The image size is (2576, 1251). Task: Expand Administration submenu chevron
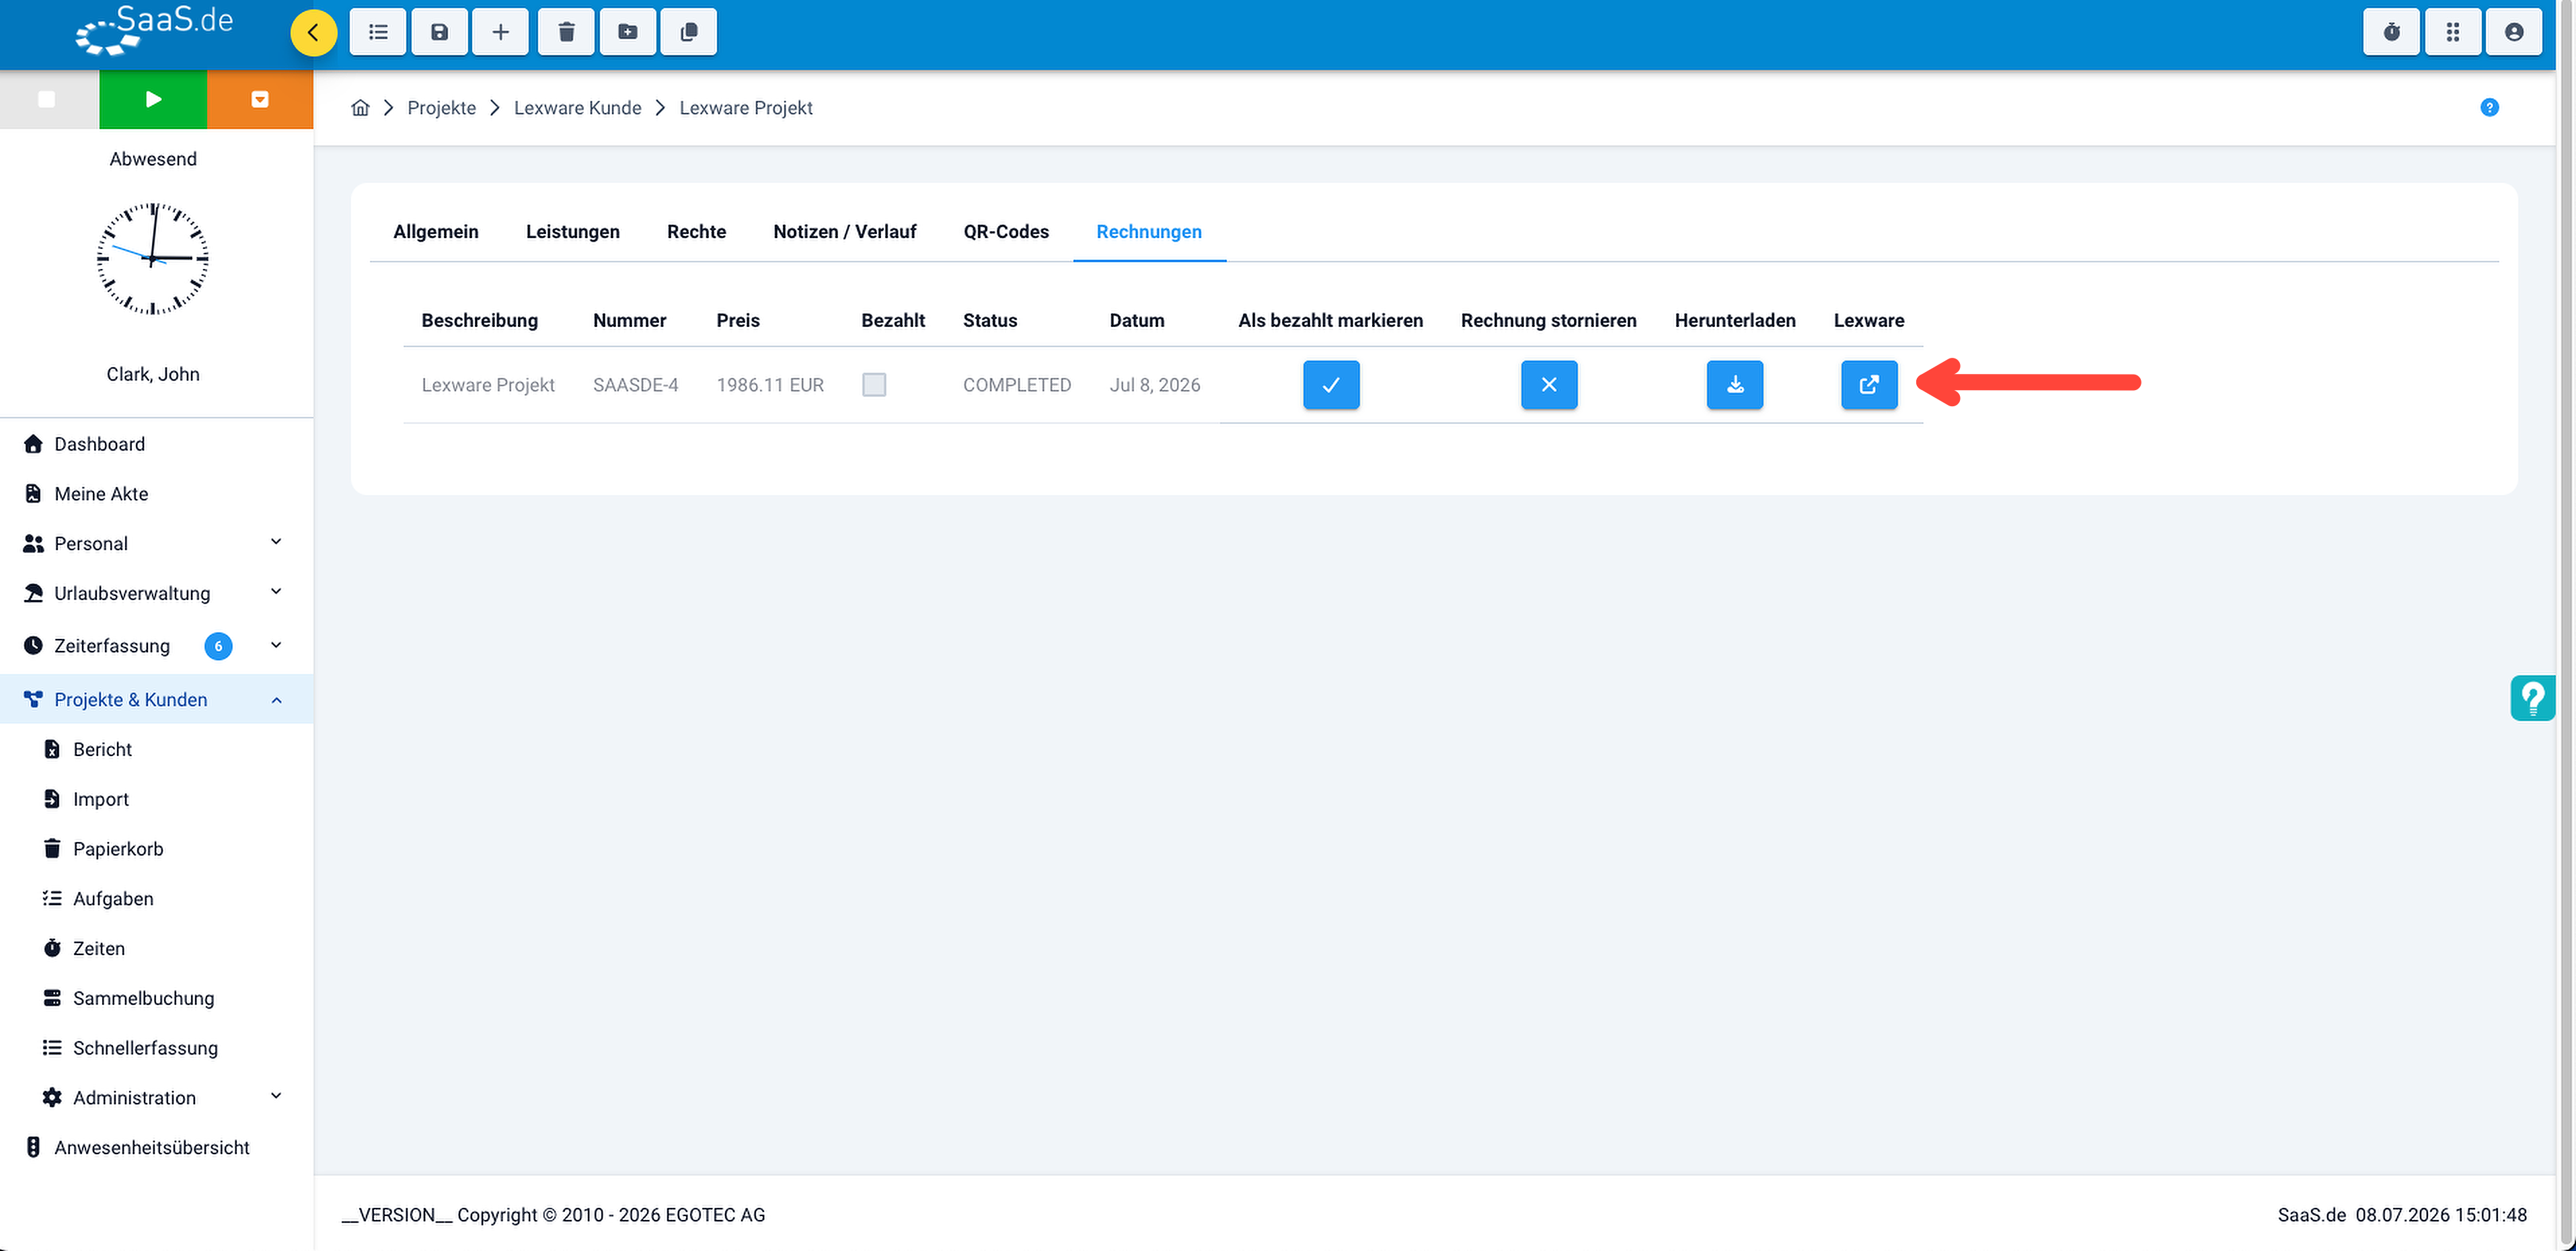point(277,1096)
